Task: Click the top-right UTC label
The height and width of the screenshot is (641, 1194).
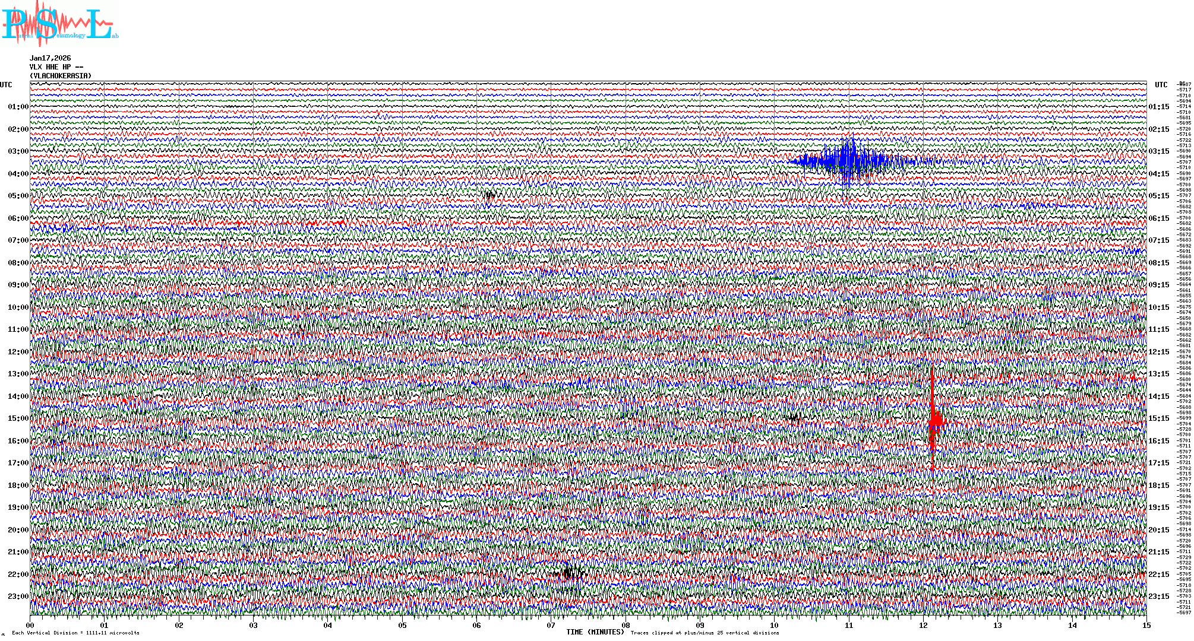Action: pos(1161,85)
